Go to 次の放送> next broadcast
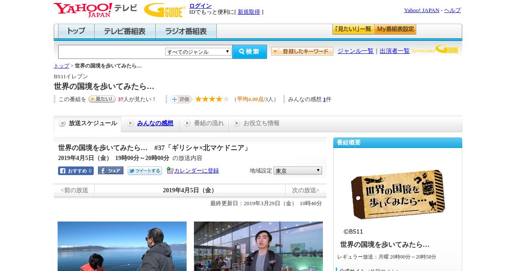Viewport: 516px width, 271px height. (305, 190)
